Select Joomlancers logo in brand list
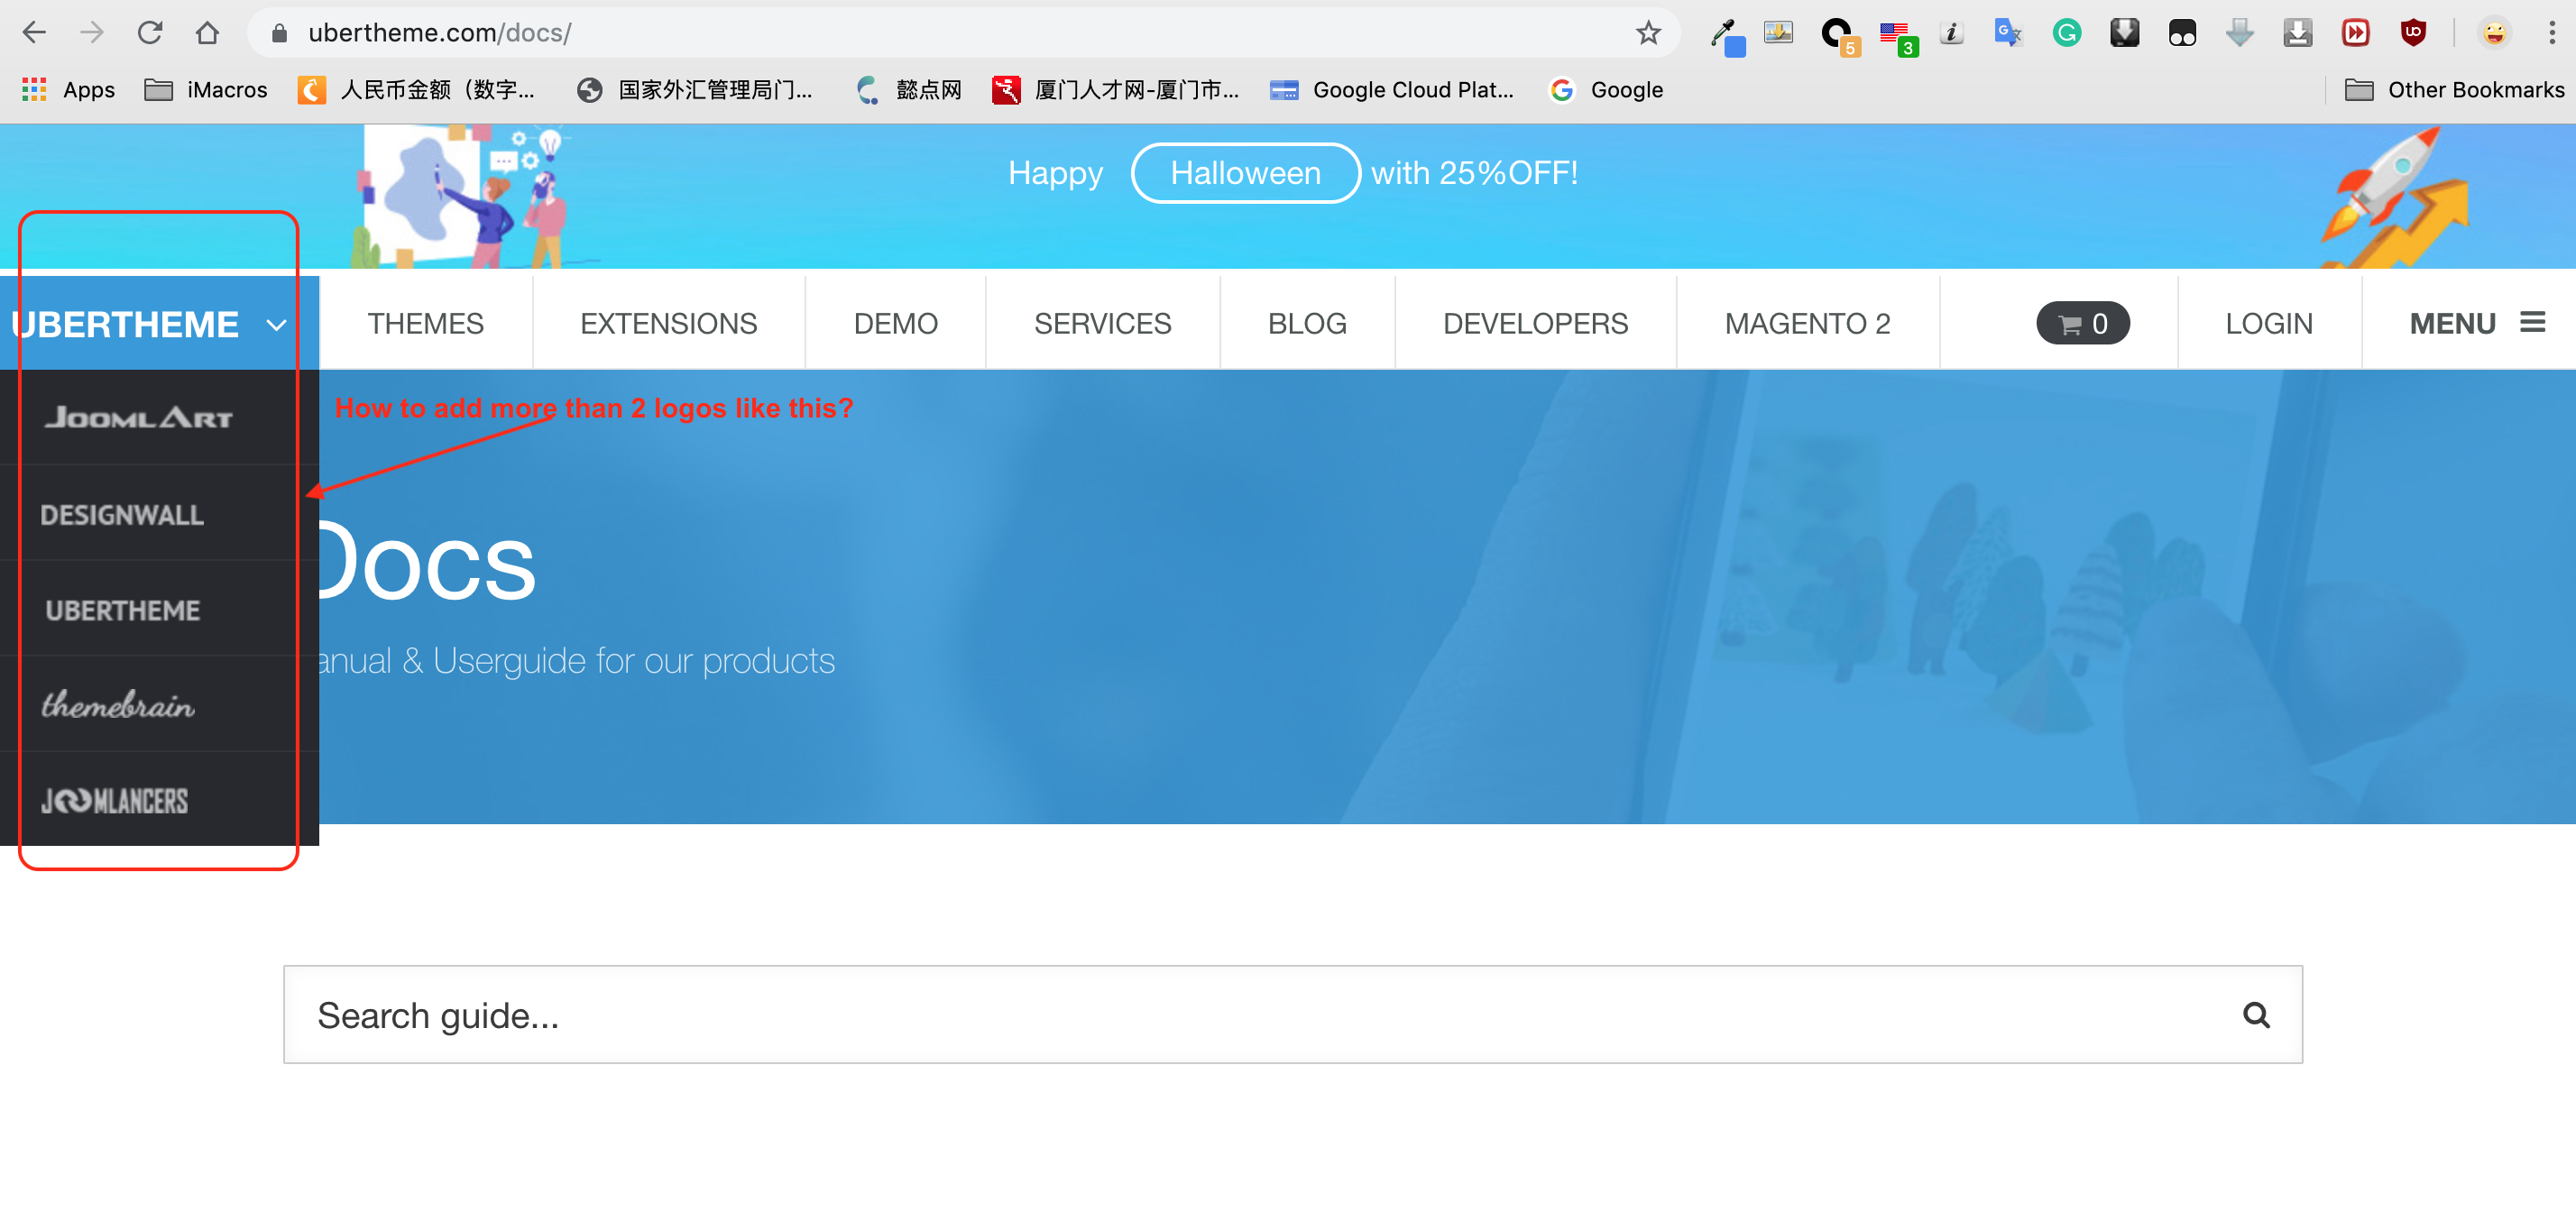The height and width of the screenshot is (1221, 2576). 115,801
